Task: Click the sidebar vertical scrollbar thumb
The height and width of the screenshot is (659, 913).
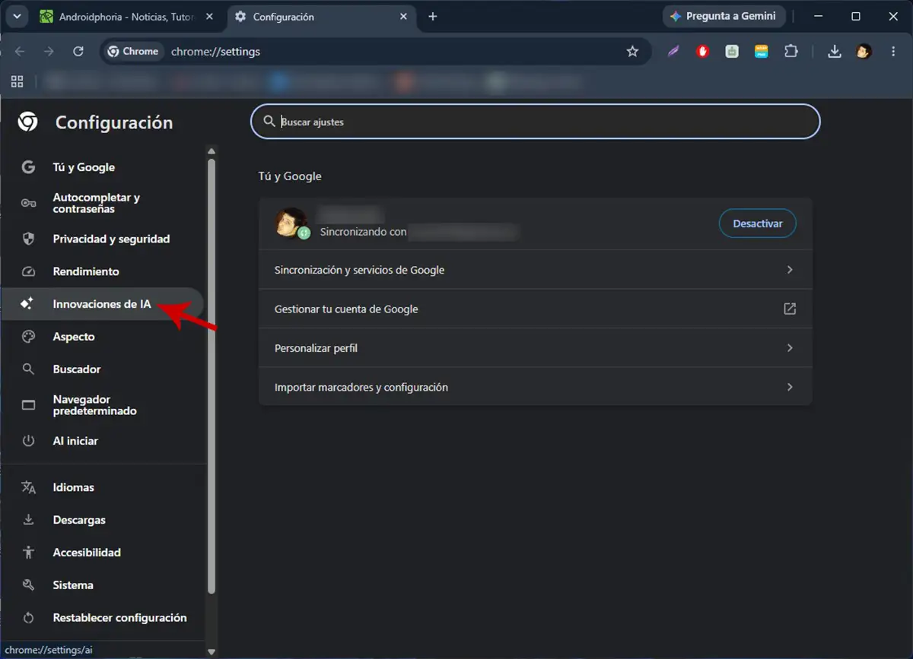Action: click(212, 376)
